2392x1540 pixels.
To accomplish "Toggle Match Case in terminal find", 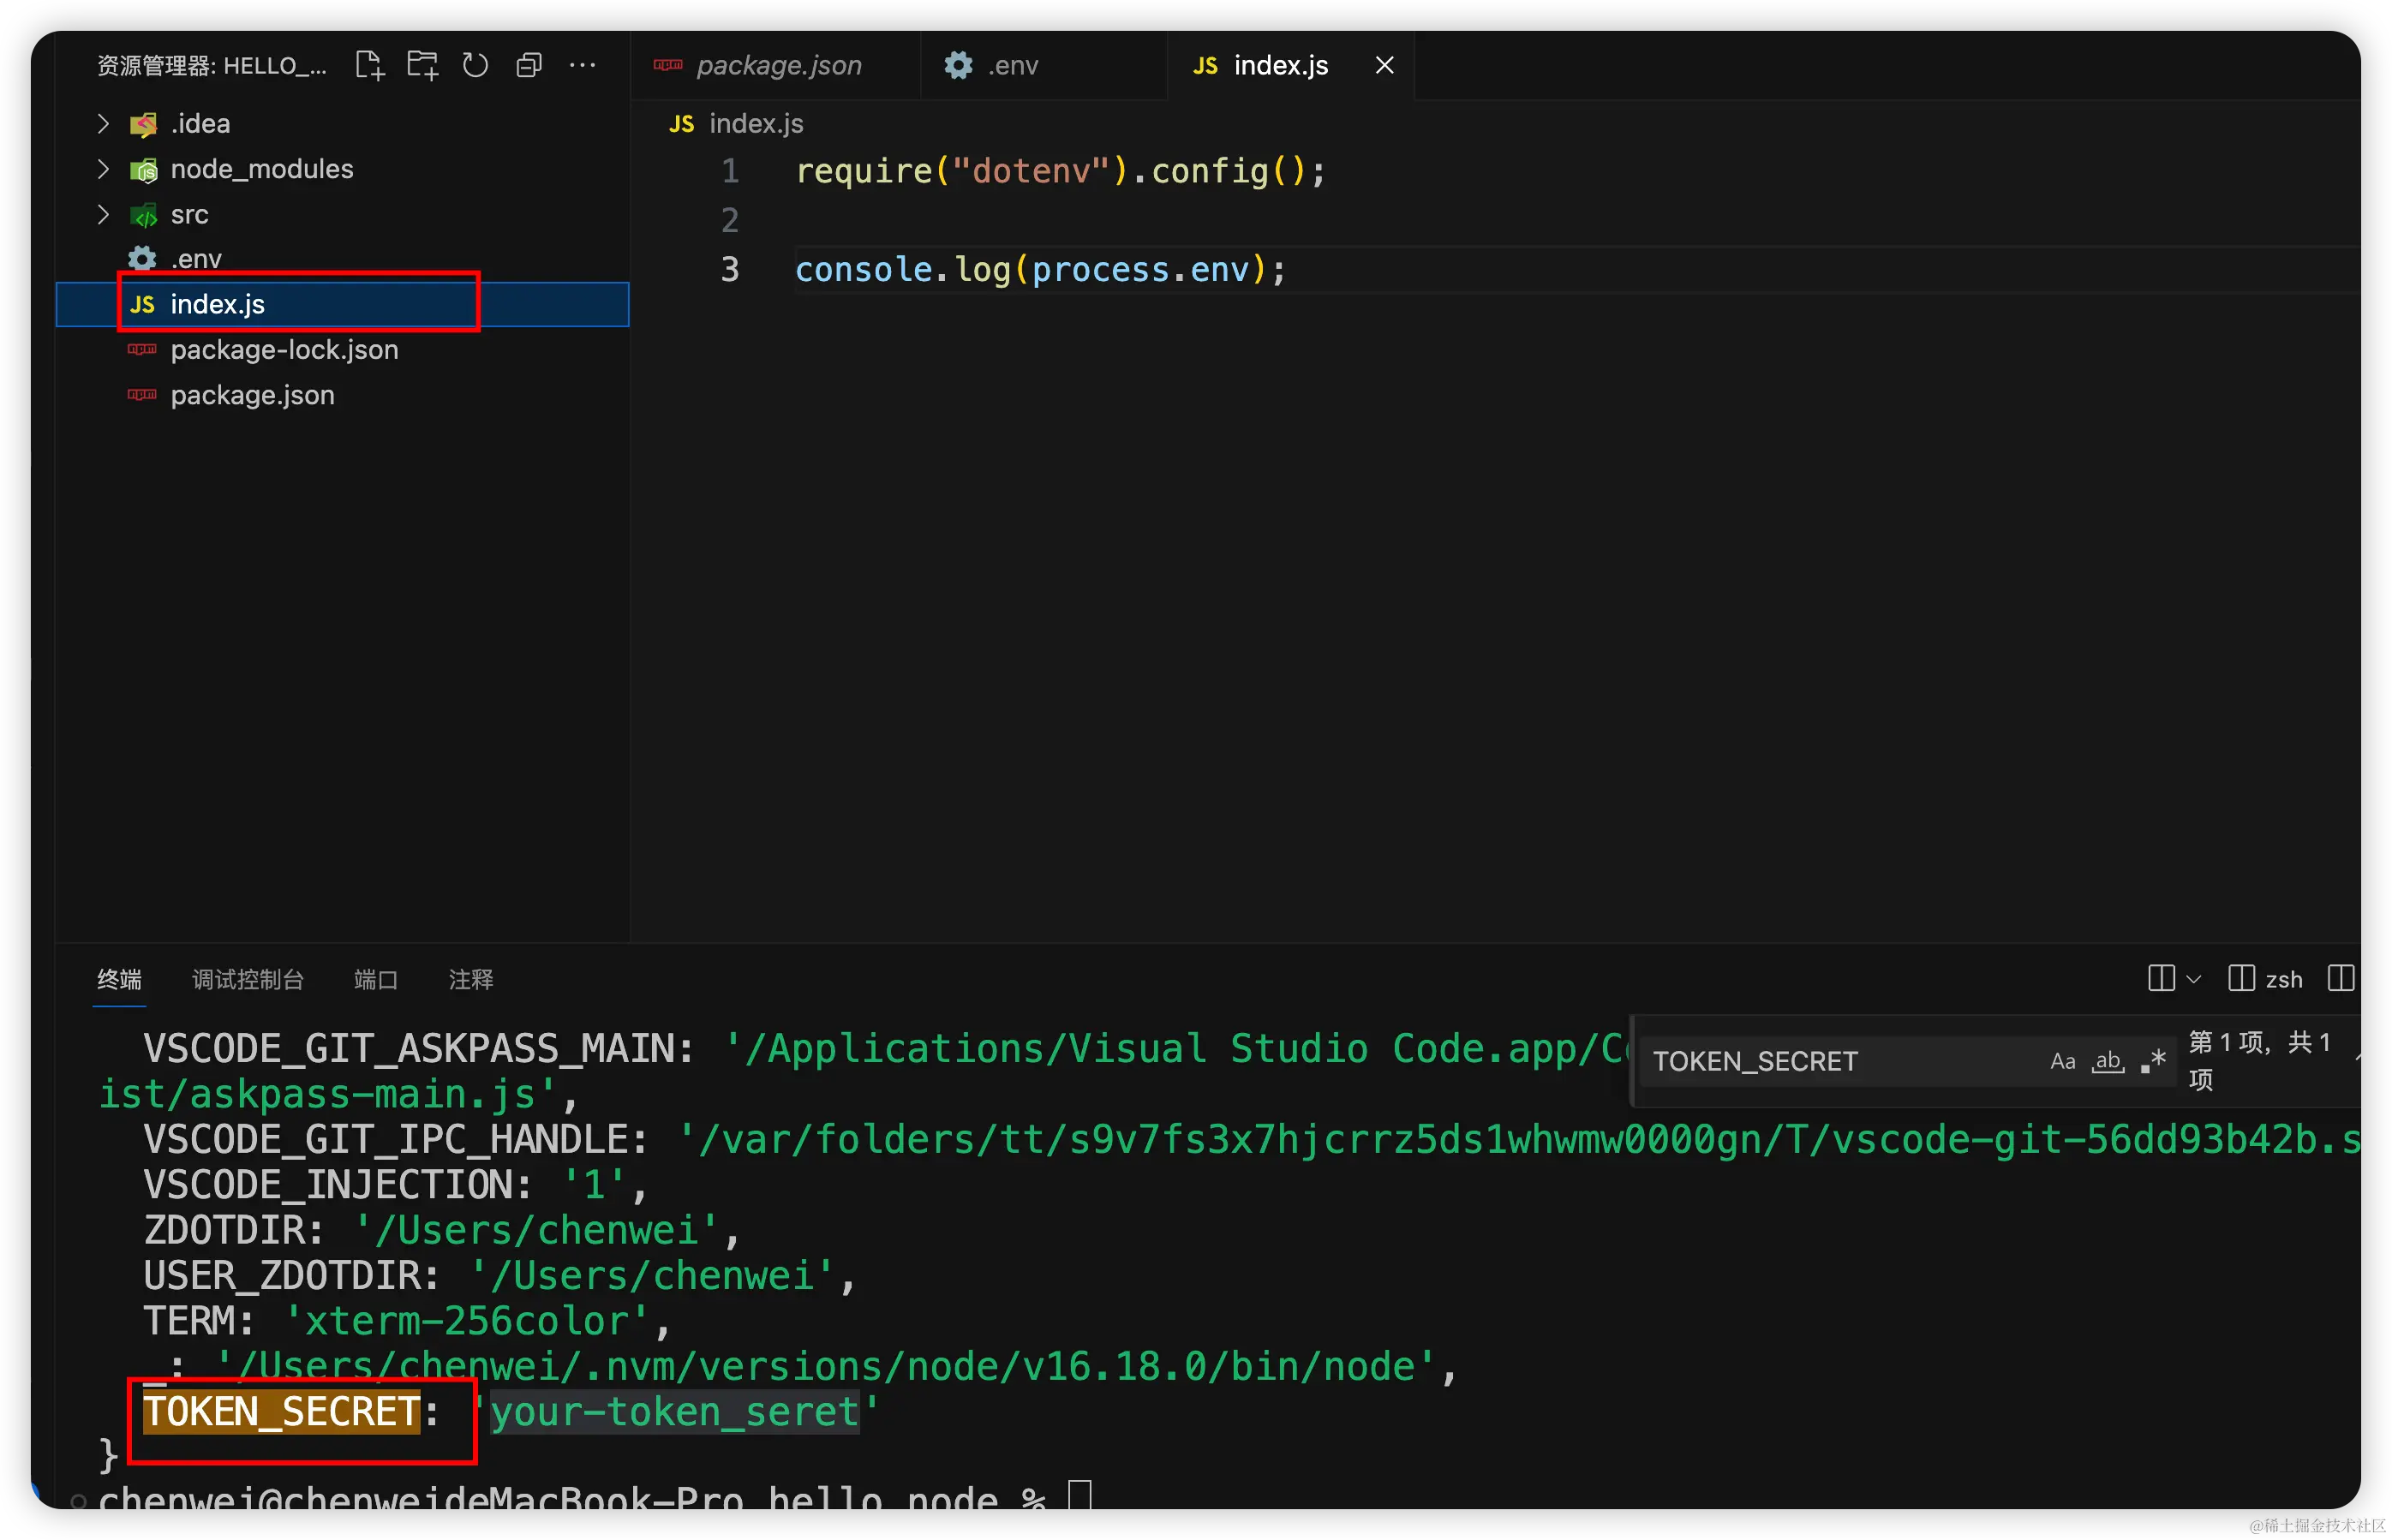I will [x=2062, y=1061].
